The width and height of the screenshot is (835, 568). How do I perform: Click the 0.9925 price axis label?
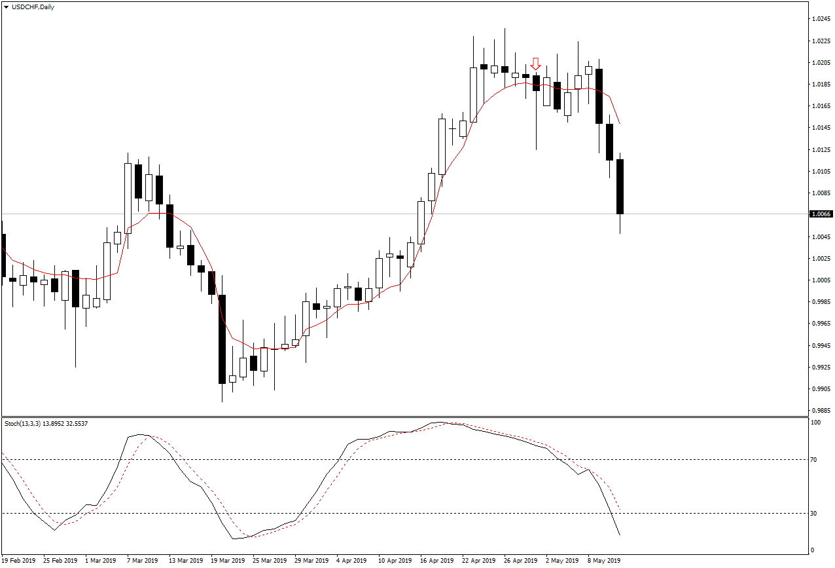(821, 368)
